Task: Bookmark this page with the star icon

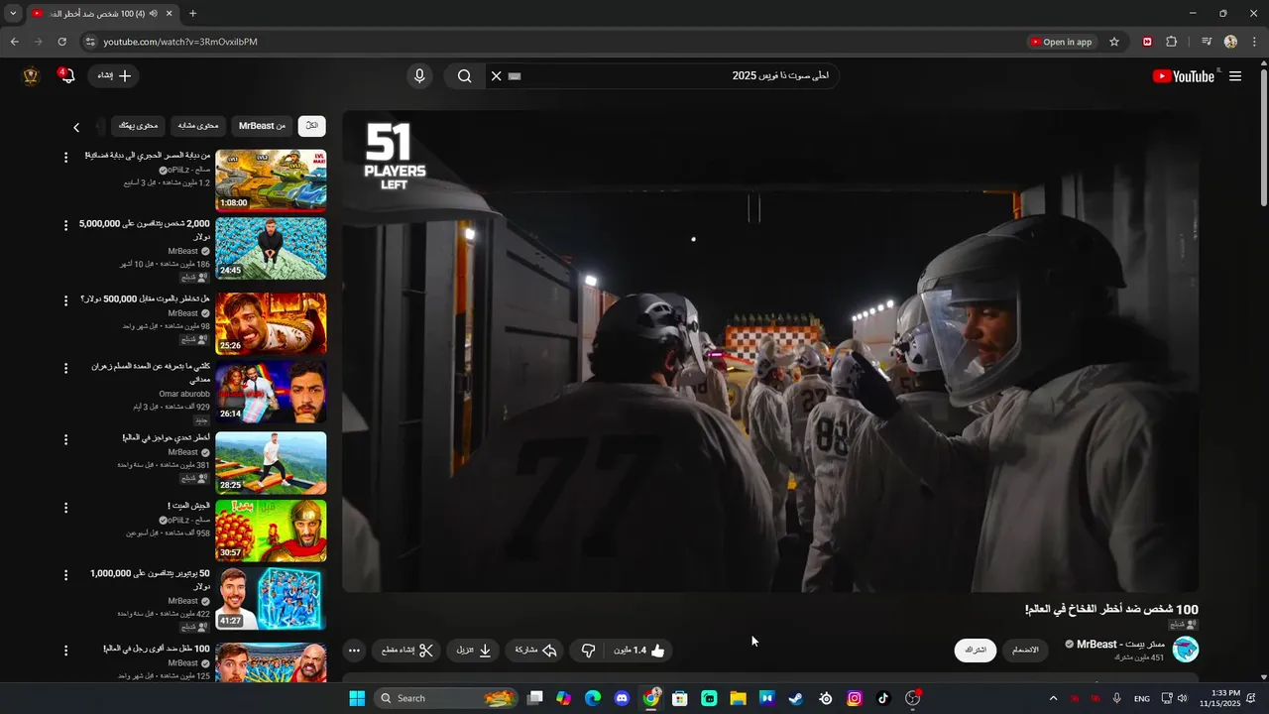Action: (1114, 42)
